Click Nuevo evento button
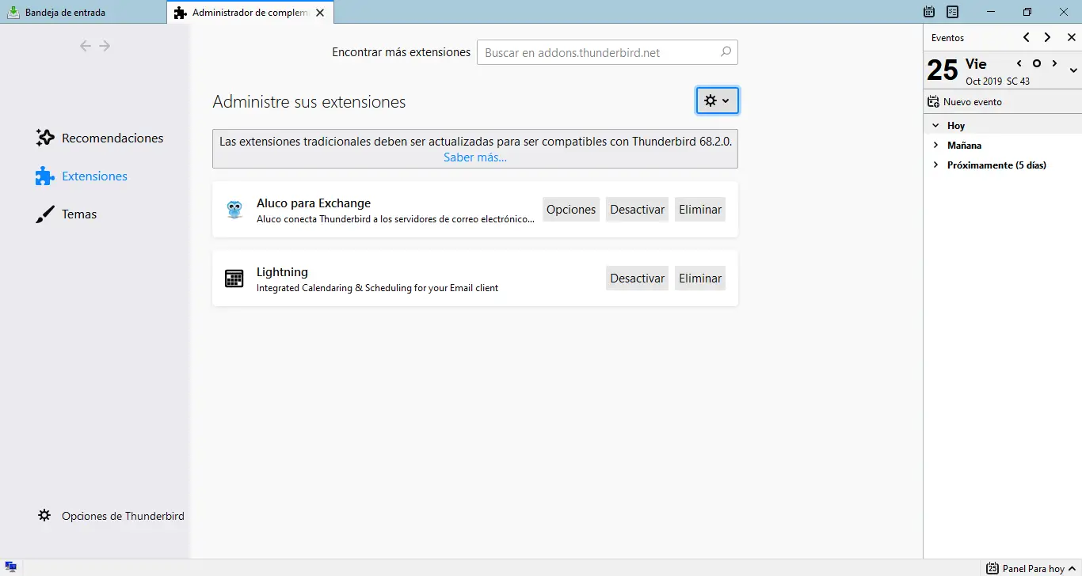Viewport: 1082px width, 576px height. [965, 101]
